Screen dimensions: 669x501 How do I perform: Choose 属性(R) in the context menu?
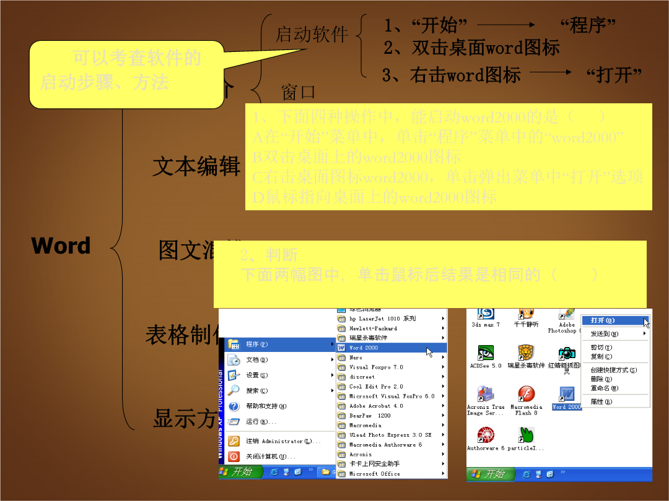615,402
